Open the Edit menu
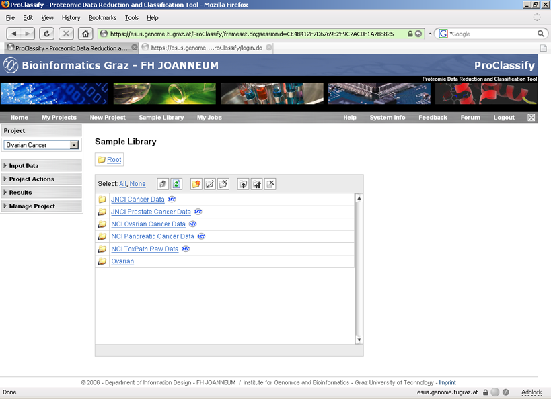 pos(28,18)
